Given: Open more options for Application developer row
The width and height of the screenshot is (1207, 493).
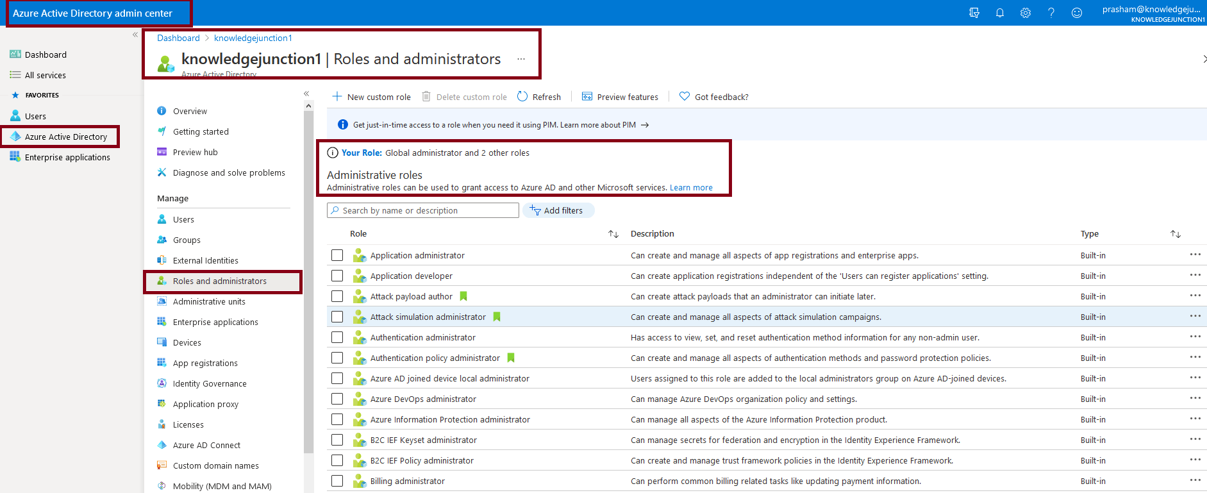Looking at the screenshot, I should 1195,275.
